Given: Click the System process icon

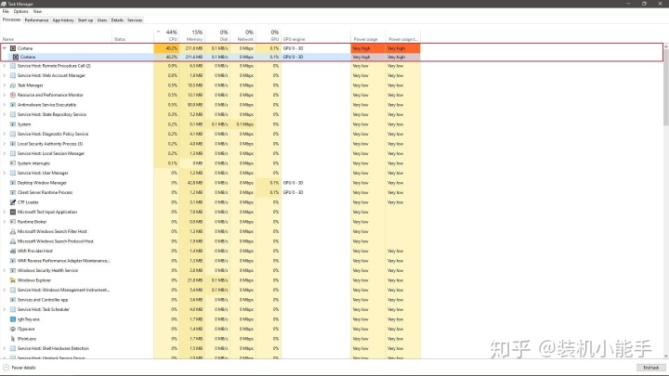Looking at the screenshot, I should (13, 124).
